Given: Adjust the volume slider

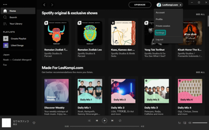Looking at the screenshot, I should pos(200,123).
